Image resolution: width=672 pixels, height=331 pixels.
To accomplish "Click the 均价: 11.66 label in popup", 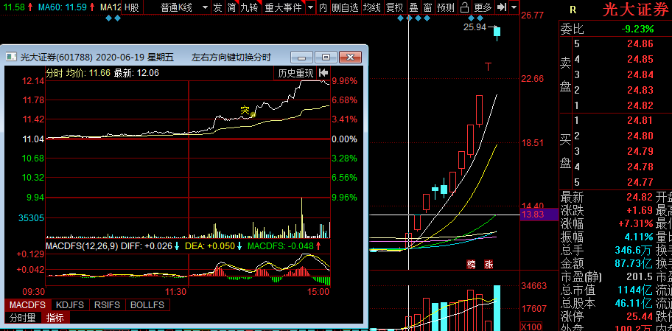I will pos(88,73).
